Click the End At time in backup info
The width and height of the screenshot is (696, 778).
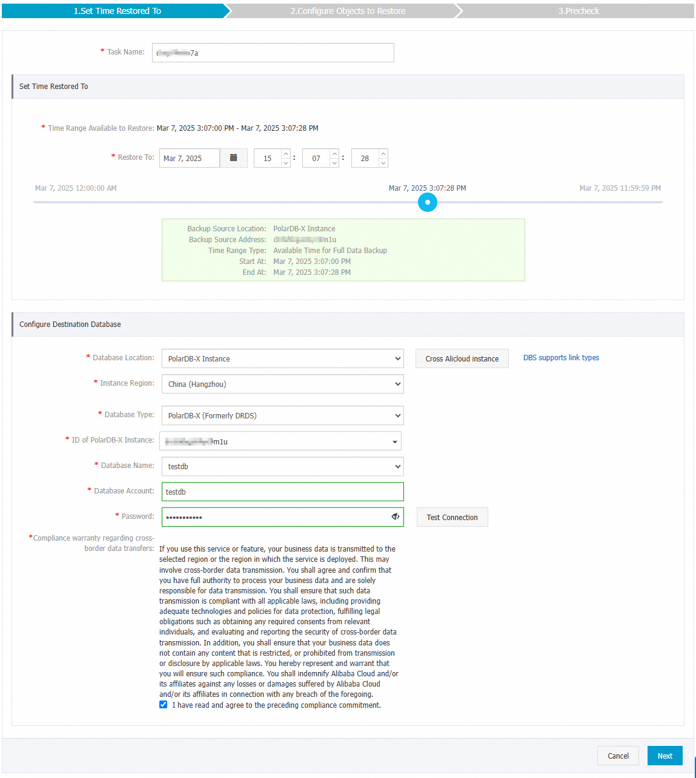pos(312,272)
